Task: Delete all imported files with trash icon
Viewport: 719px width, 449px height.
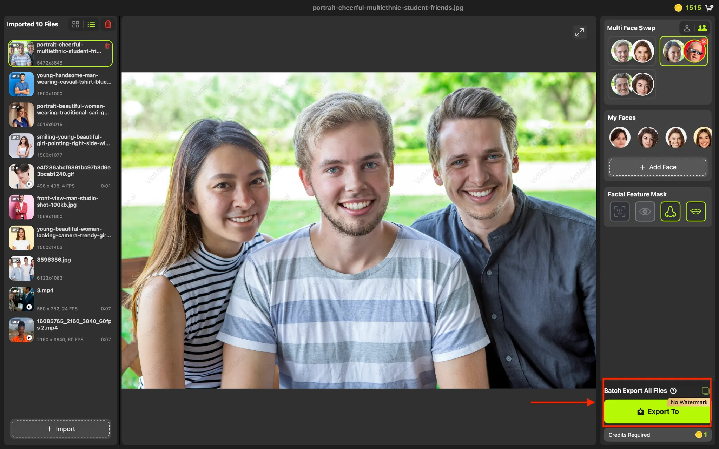Action: [108, 24]
